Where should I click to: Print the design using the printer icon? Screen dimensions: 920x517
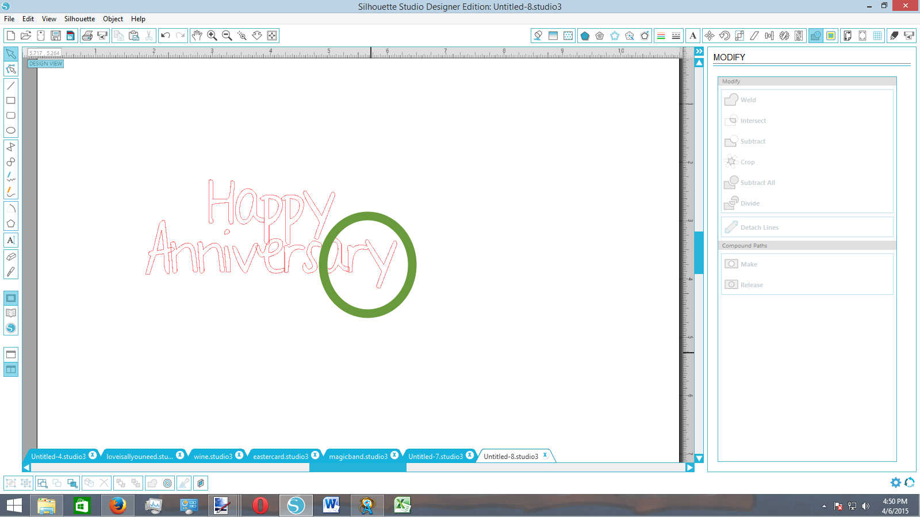click(x=87, y=36)
